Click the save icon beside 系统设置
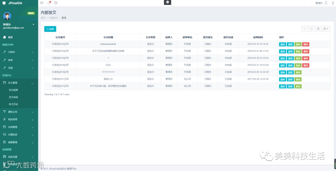The width and height of the screenshot is (336, 171). 4,157
